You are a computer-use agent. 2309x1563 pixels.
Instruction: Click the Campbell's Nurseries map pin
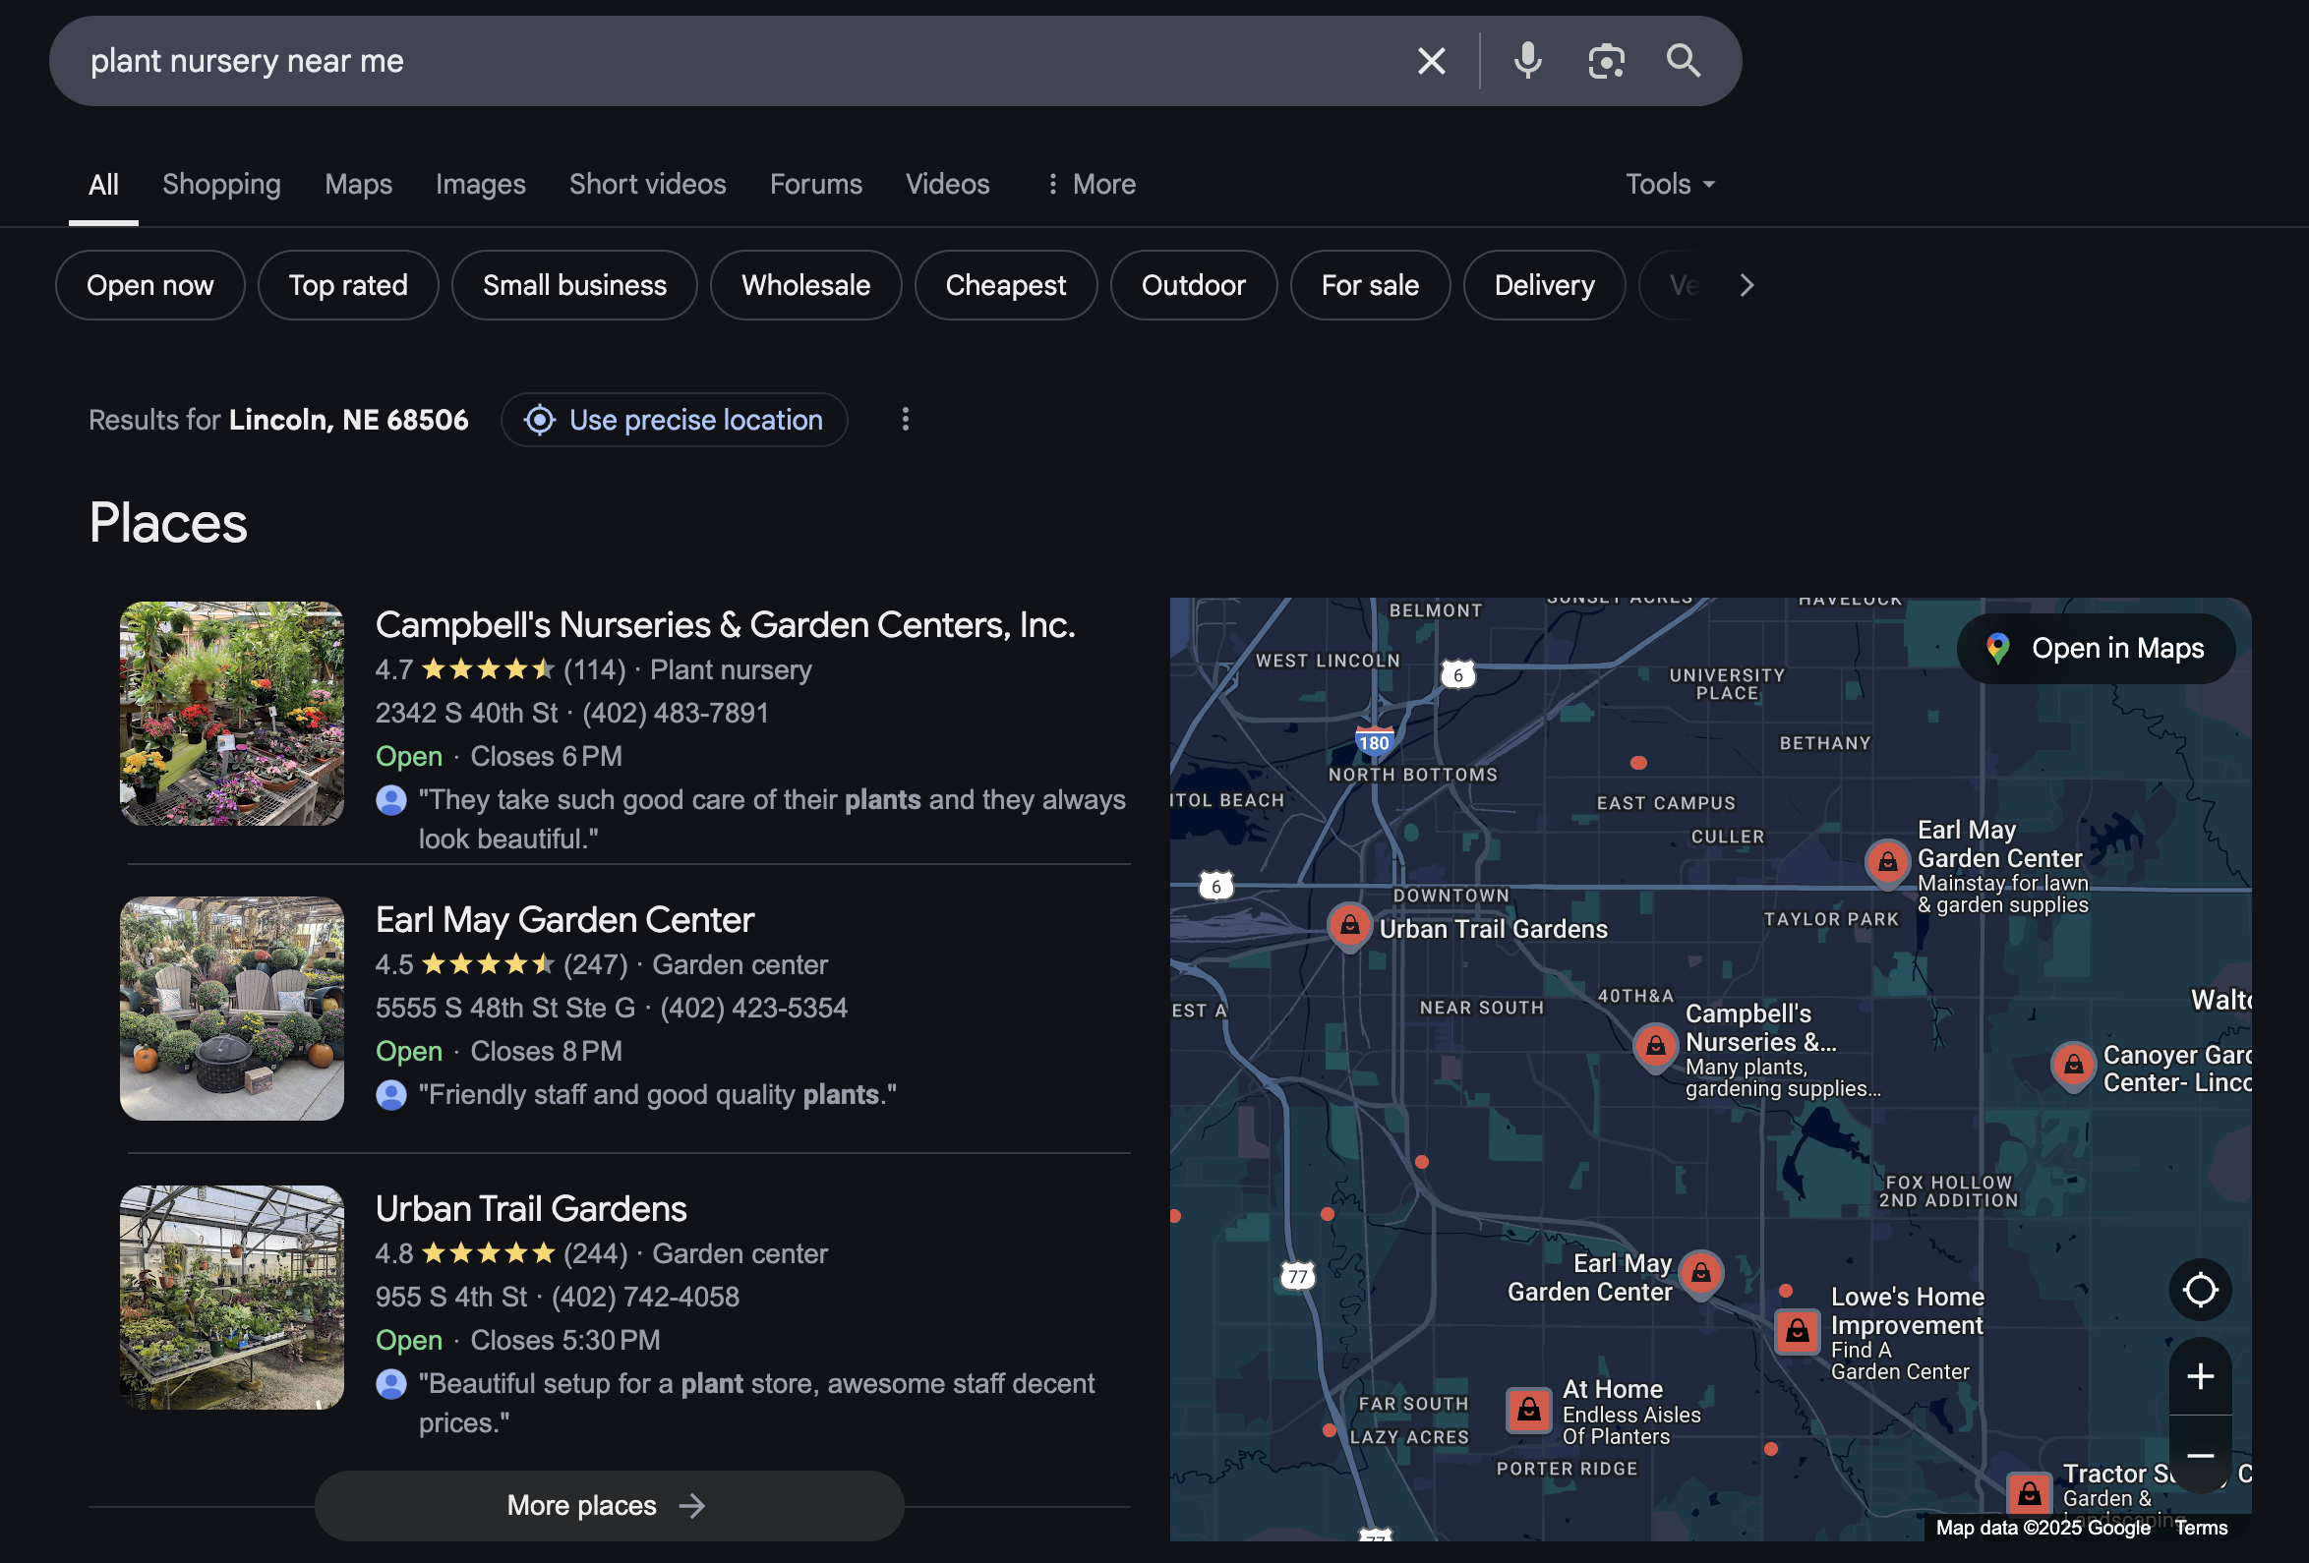coord(1655,1047)
